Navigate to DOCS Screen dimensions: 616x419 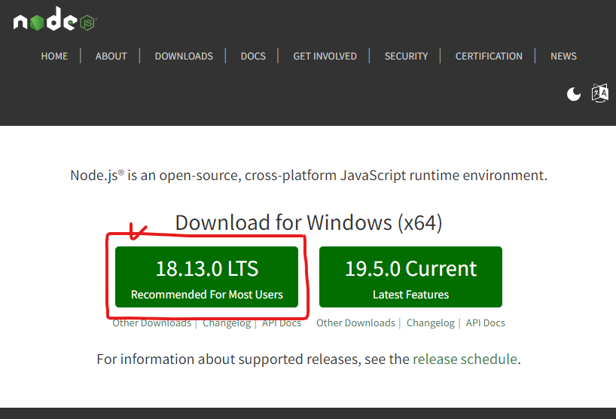point(253,57)
